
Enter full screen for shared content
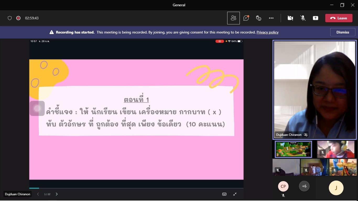tap(235, 194)
